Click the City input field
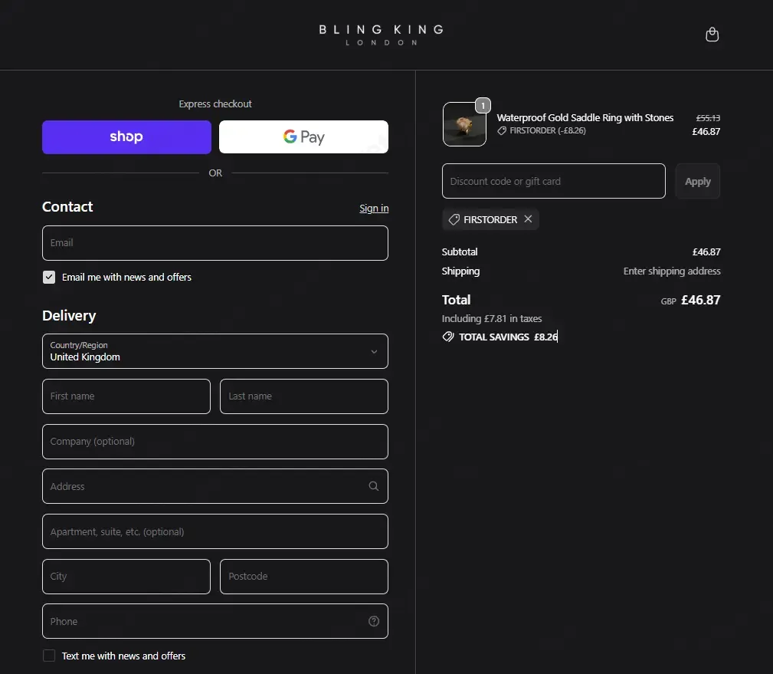 click(126, 577)
